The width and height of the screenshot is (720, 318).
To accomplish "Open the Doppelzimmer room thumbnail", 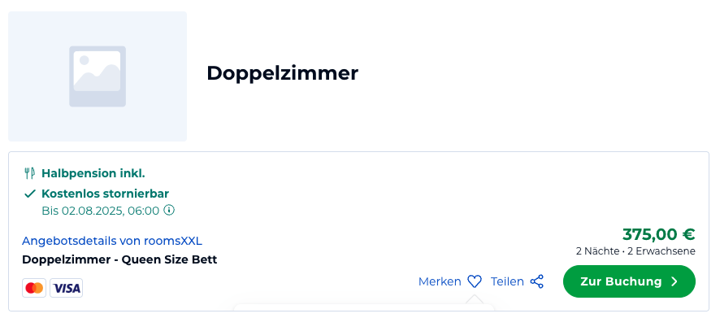I will pos(98,76).
